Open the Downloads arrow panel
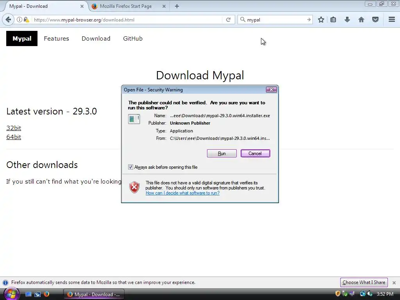 347,20
